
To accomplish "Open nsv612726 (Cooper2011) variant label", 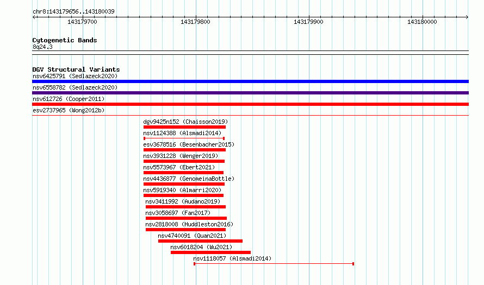I will coord(69,99).
